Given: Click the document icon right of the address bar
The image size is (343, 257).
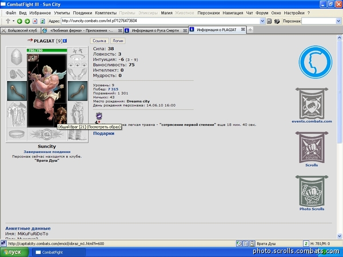Looking at the screenshot, I should pos(269,21).
